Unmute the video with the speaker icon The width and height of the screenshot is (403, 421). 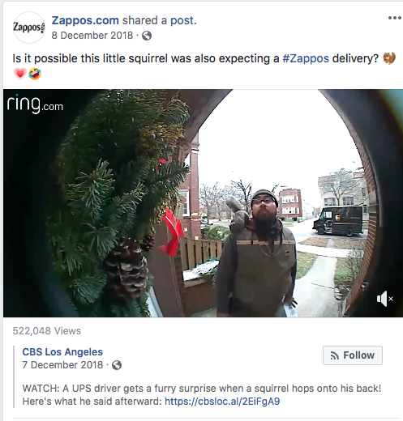pos(385,299)
